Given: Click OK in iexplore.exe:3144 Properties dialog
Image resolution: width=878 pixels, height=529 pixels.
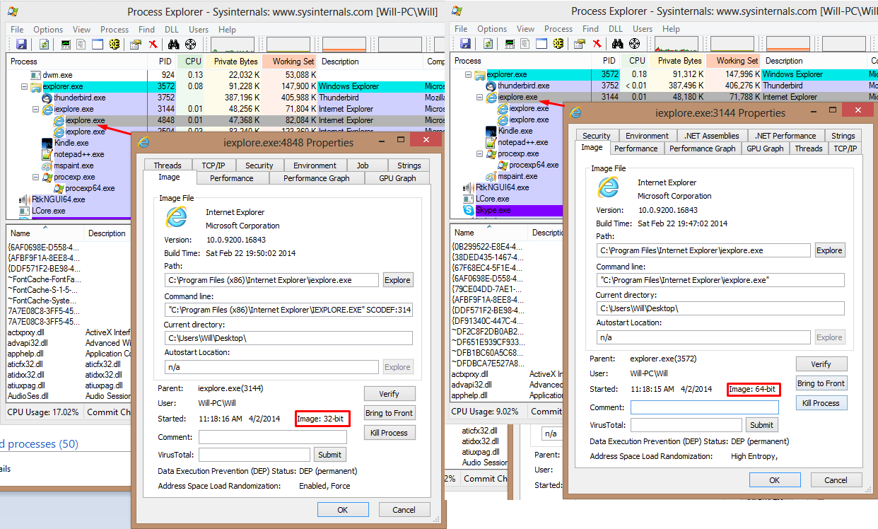Looking at the screenshot, I should [x=775, y=480].
